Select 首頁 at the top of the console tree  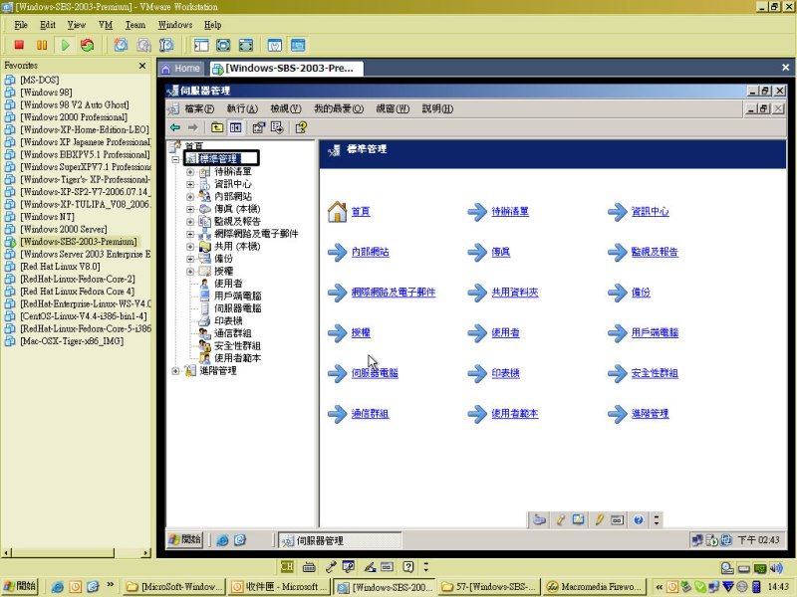pyautogui.click(x=193, y=145)
